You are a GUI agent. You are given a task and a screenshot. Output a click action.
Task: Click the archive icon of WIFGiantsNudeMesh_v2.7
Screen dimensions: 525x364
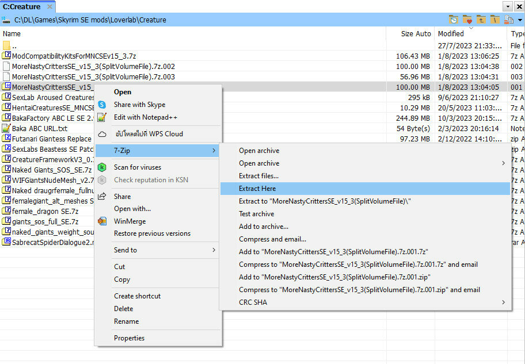tap(6, 180)
